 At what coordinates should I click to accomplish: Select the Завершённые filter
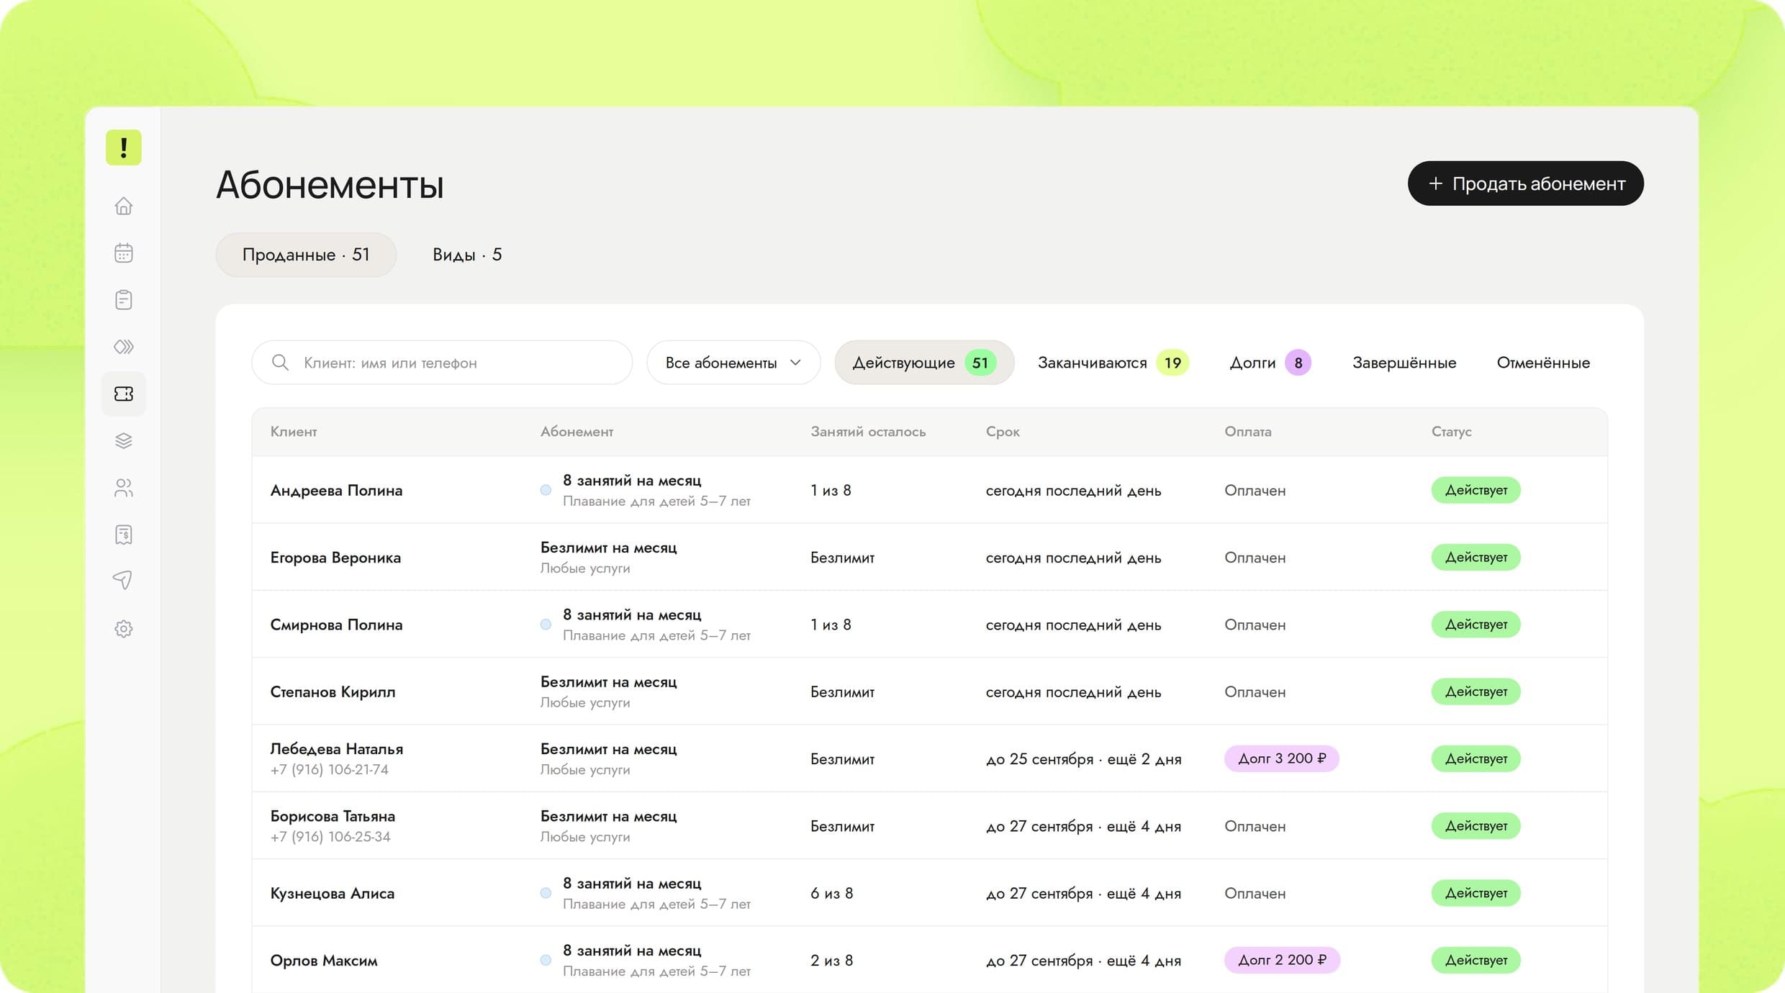pos(1404,363)
